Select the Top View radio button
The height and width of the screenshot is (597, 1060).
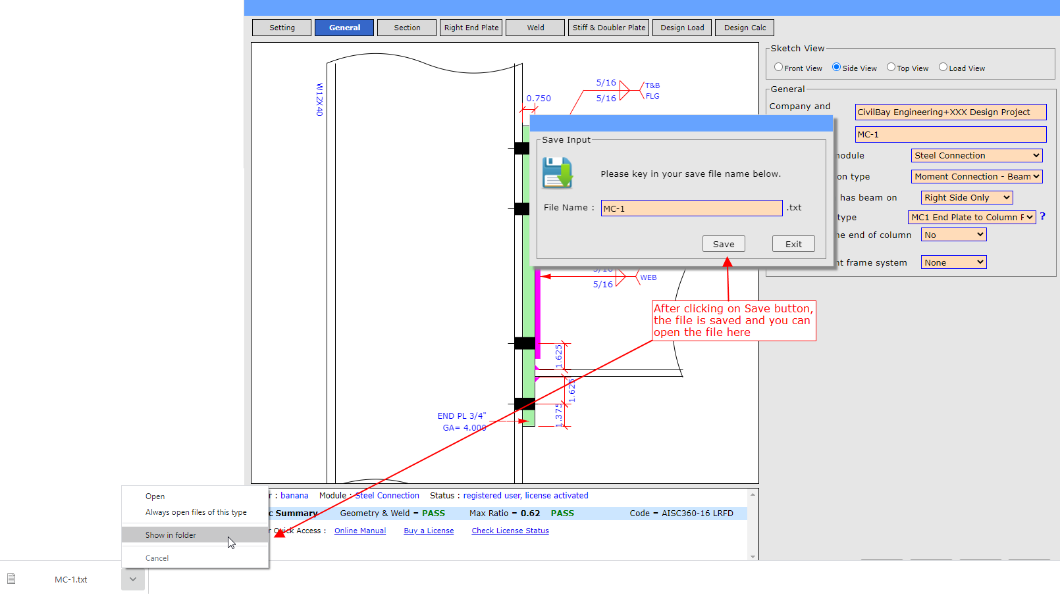pos(891,67)
